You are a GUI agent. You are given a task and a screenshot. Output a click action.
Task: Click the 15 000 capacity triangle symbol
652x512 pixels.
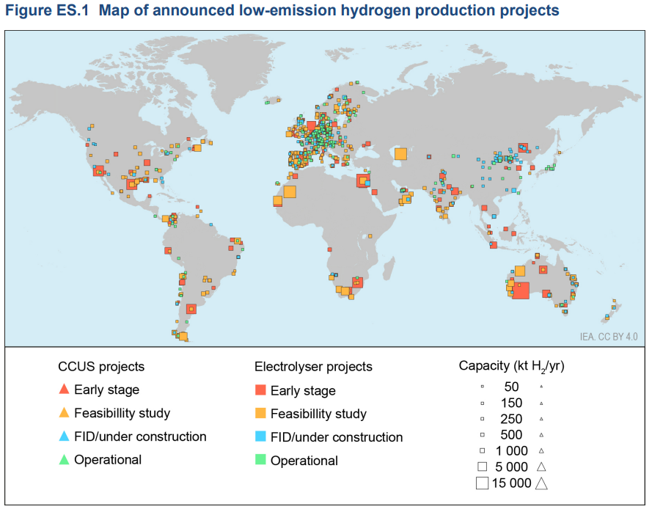coord(541,483)
